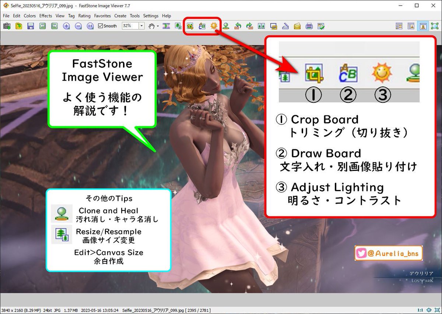The height and width of the screenshot is (314, 442).
Task: Open the View menu
Action: tap(60, 16)
